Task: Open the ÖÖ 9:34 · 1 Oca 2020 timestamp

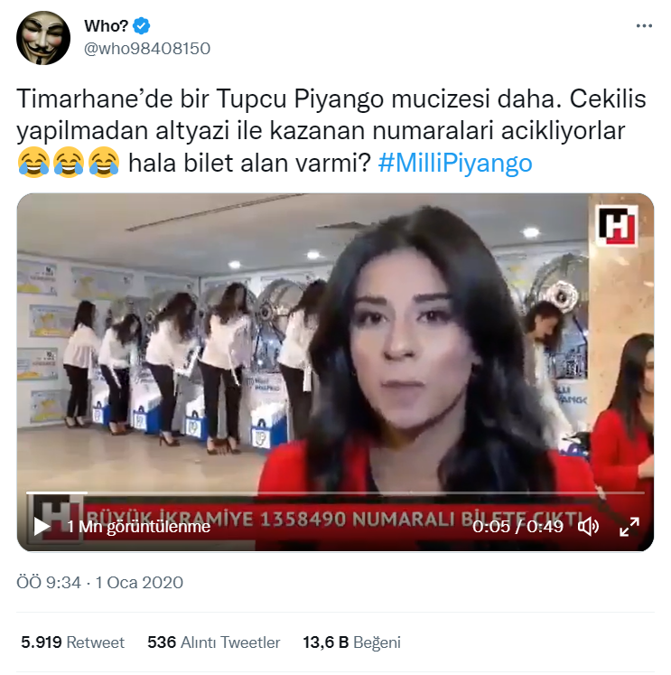Action: pyautogui.click(x=99, y=583)
